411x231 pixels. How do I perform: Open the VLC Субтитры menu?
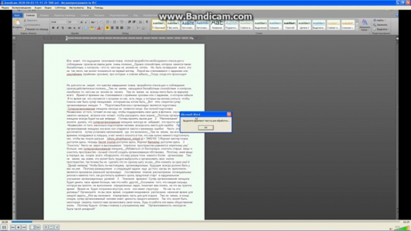61,8
